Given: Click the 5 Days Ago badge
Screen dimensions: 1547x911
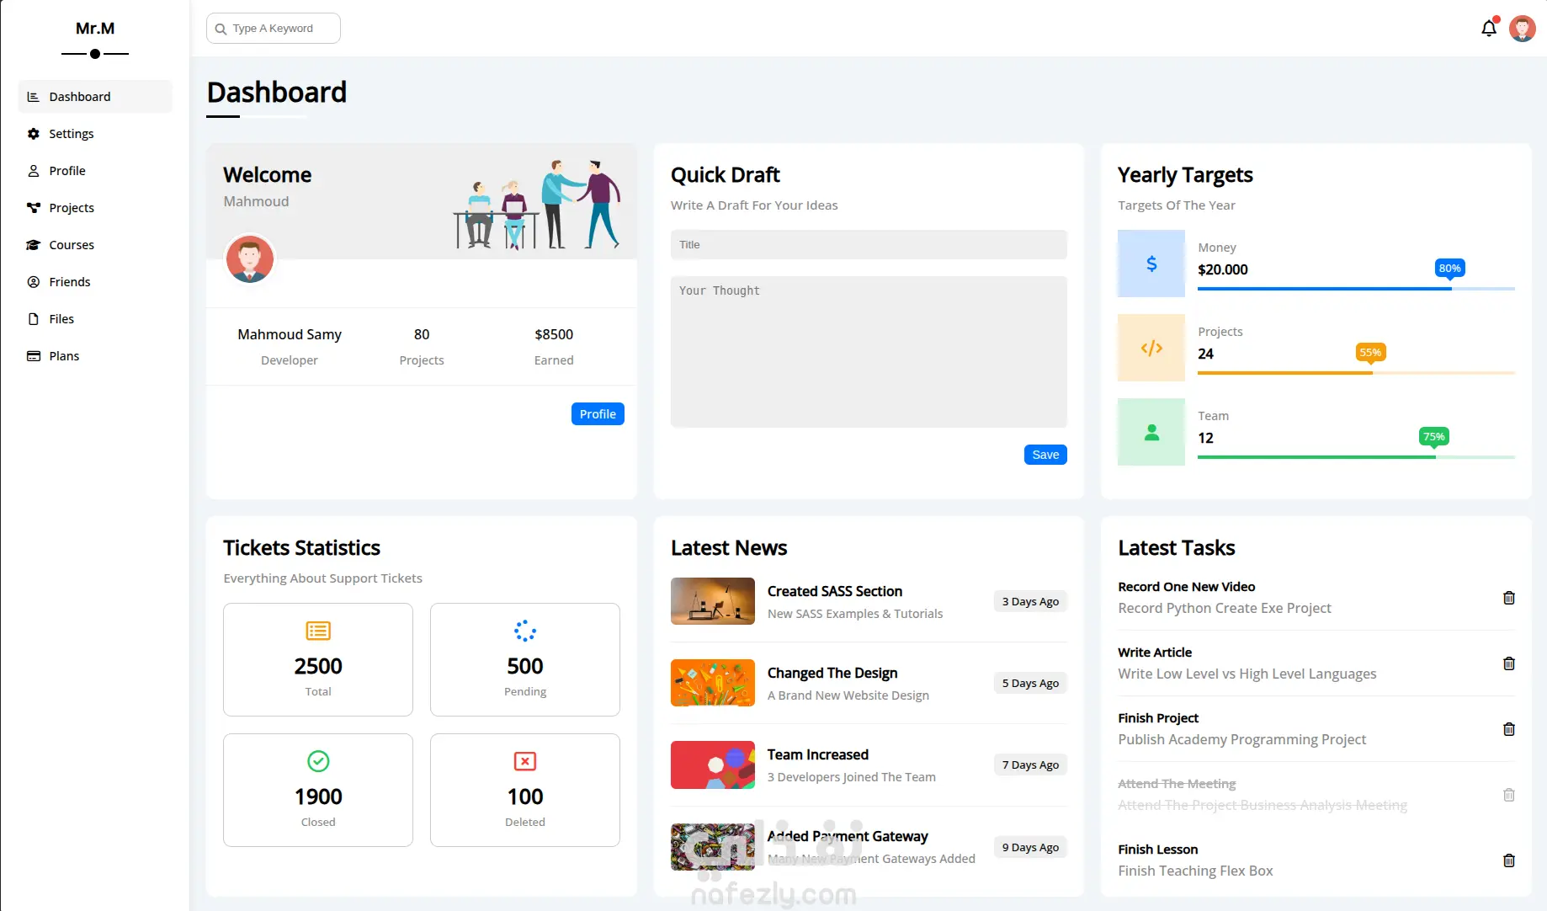Looking at the screenshot, I should [x=1030, y=683].
